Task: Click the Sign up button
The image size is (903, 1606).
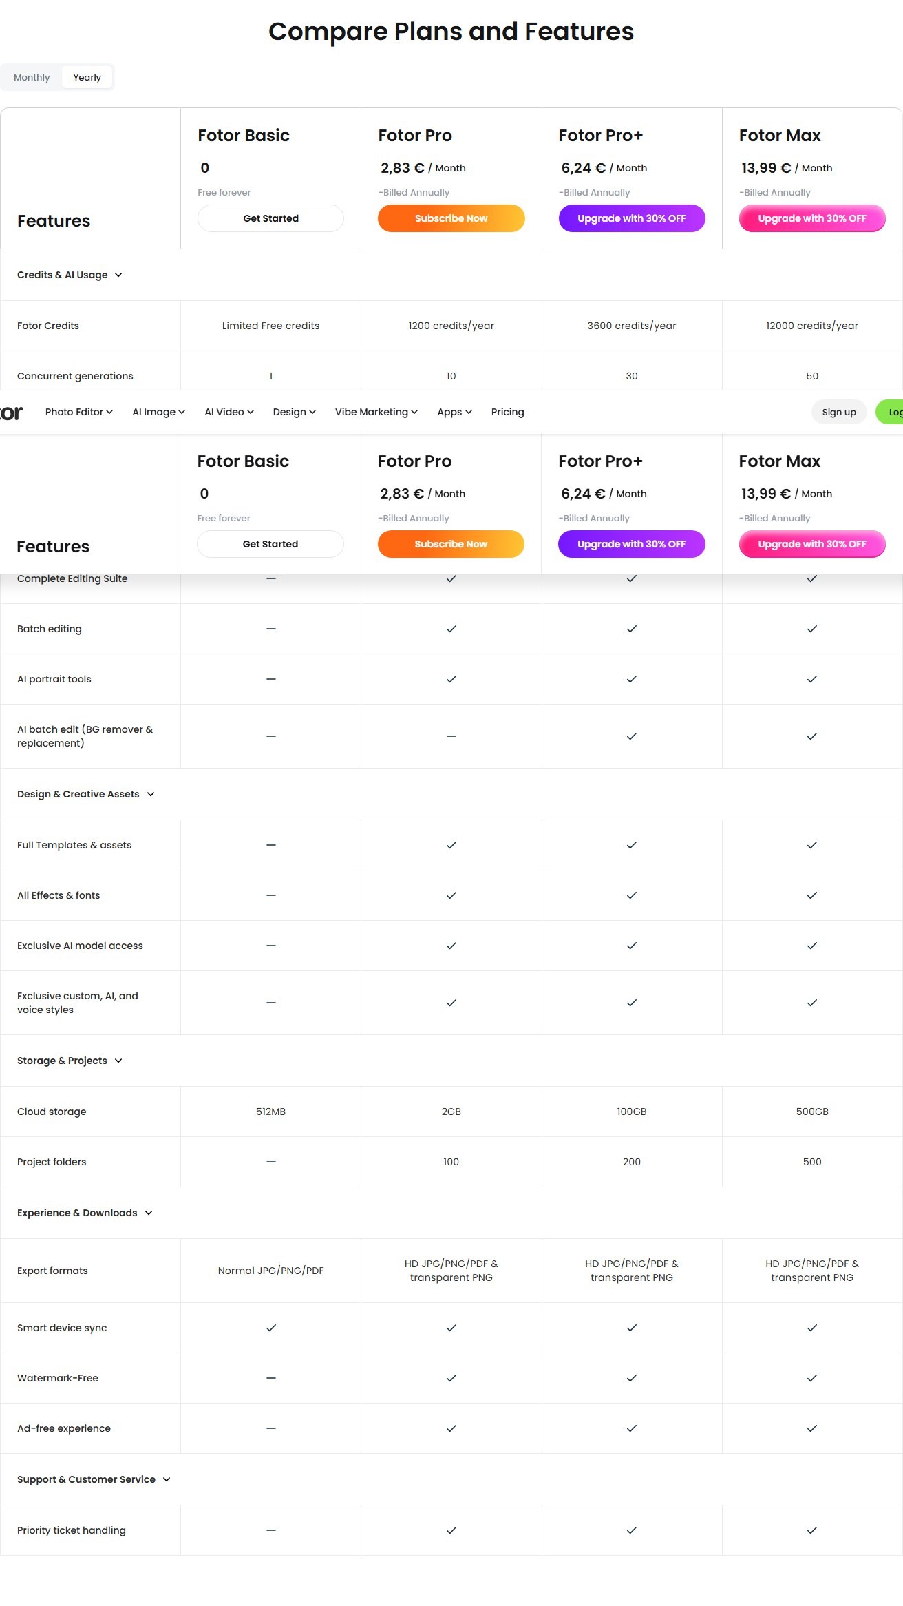Action: point(839,412)
